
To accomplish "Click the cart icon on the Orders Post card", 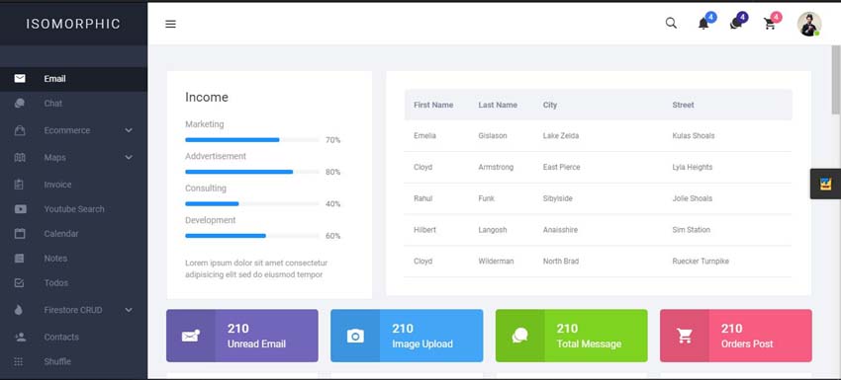I will (x=685, y=336).
